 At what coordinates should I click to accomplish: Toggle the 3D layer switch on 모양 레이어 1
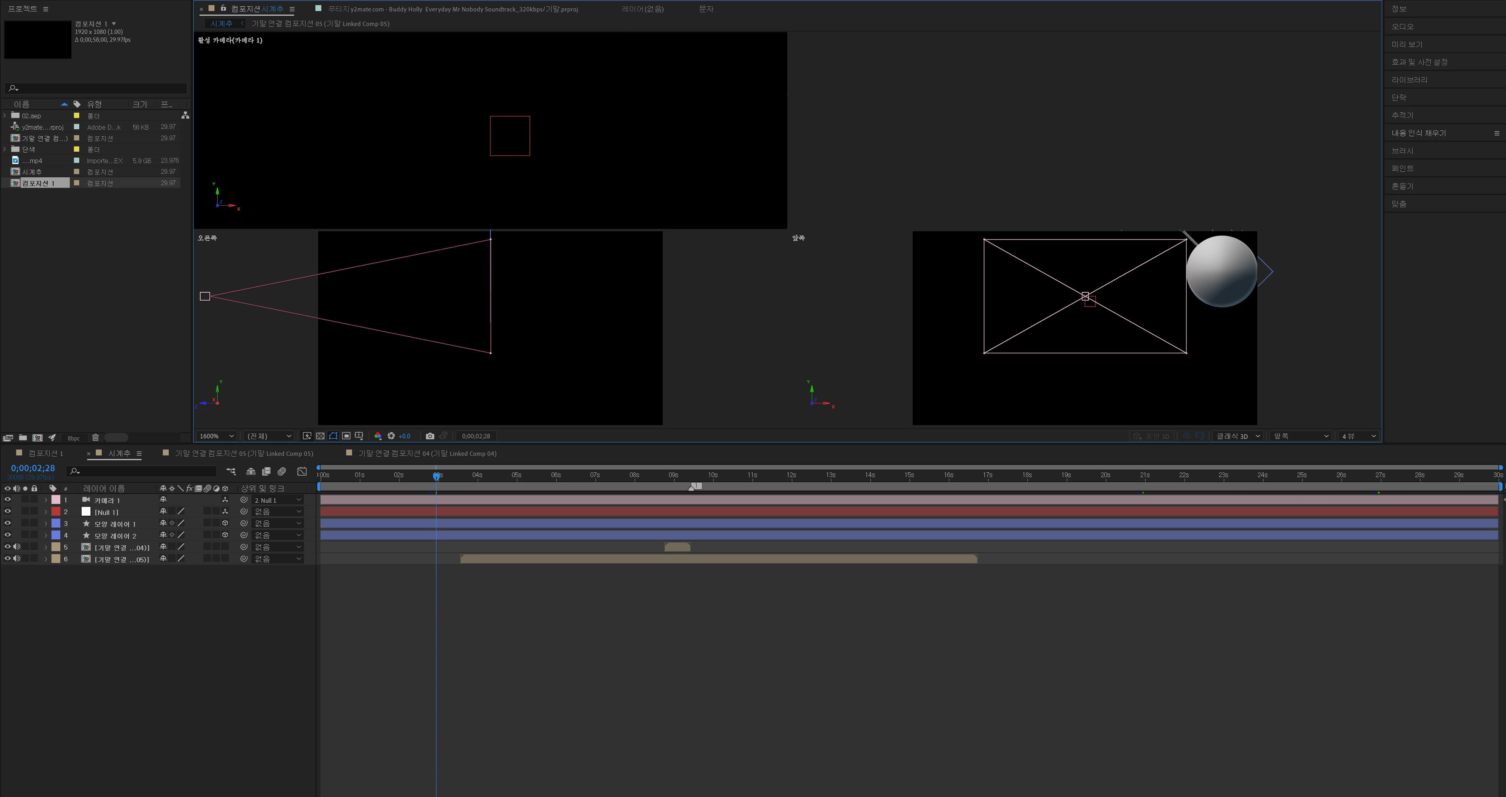225,524
